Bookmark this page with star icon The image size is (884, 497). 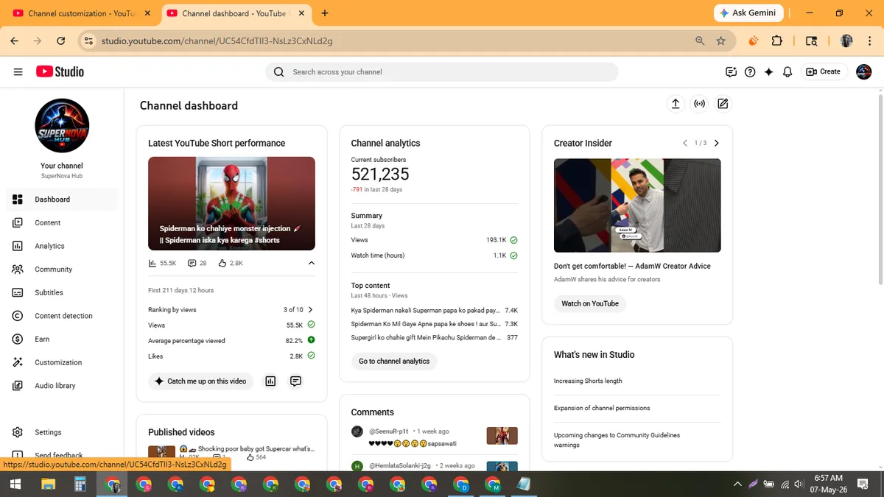pyautogui.click(x=720, y=41)
